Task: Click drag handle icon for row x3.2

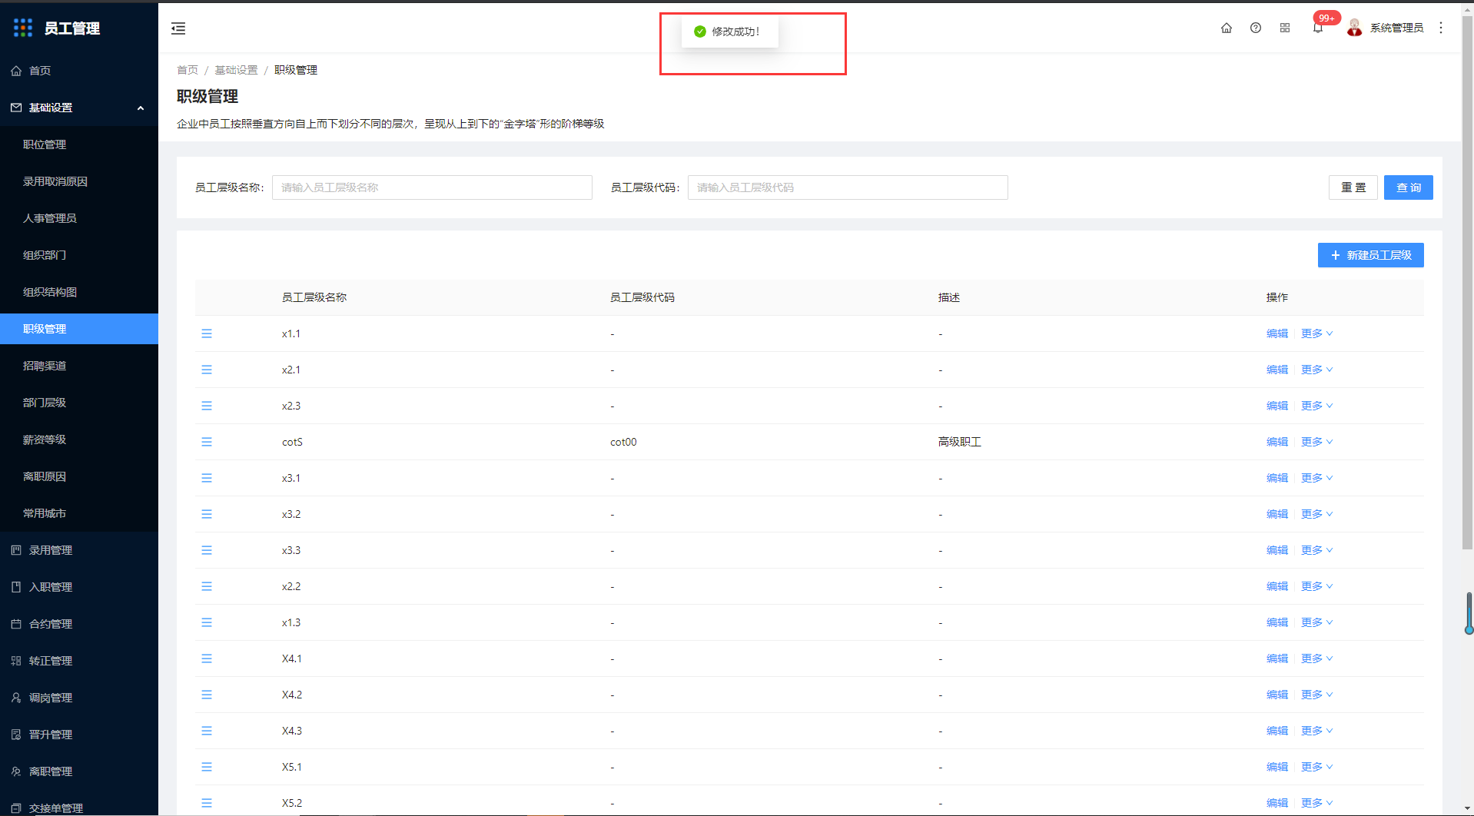Action: click(x=207, y=514)
